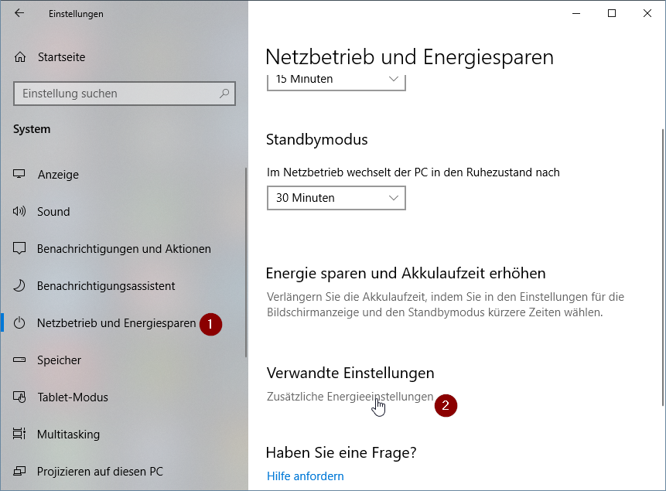Open Zusätzliche Energieeinstellungen link

350,397
